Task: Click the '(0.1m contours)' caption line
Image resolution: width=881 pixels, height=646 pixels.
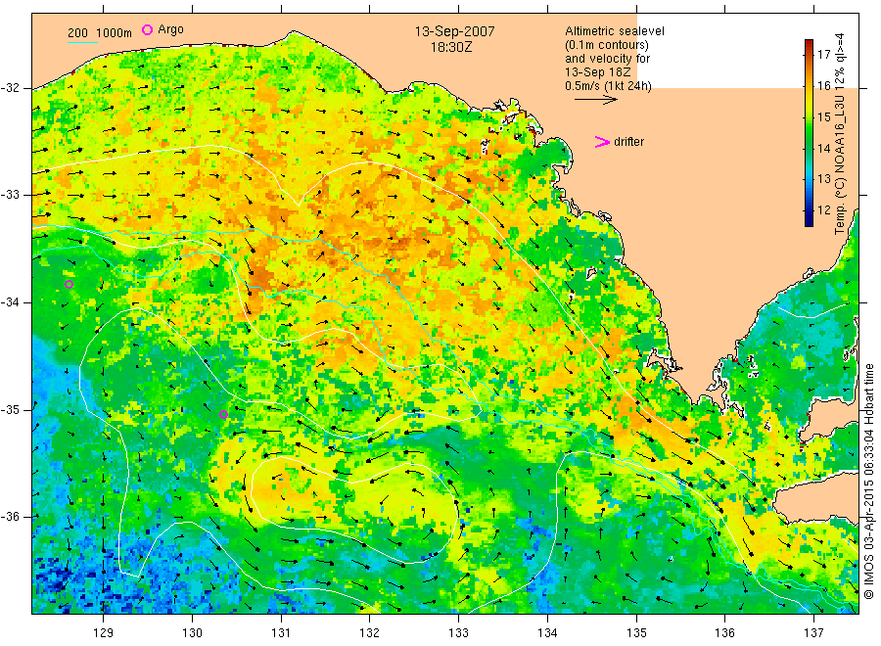Action: (606, 45)
